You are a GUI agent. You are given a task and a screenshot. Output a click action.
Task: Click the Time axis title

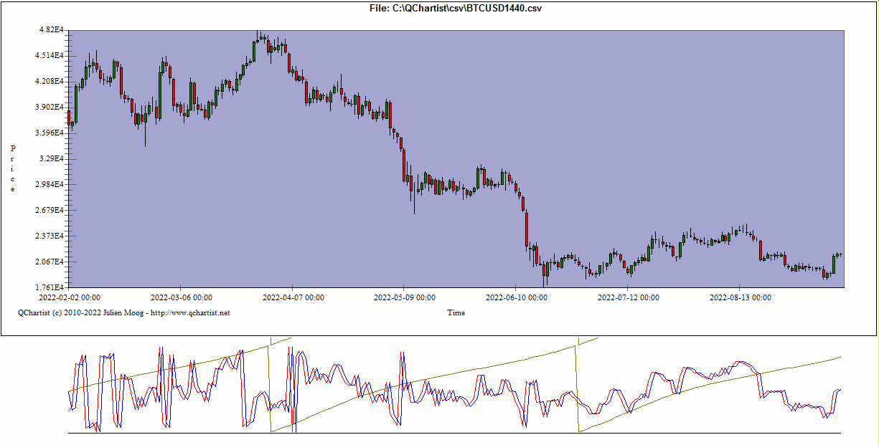click(456, 312)
